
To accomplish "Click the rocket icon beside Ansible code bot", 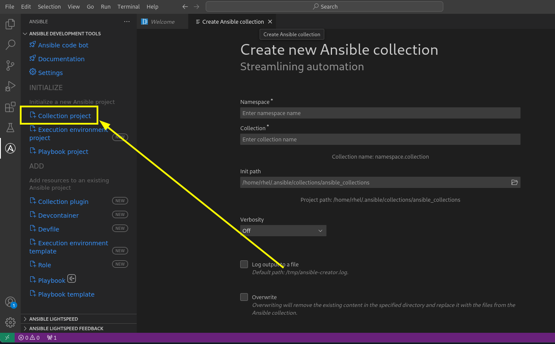I will click(x=33, y=44).
